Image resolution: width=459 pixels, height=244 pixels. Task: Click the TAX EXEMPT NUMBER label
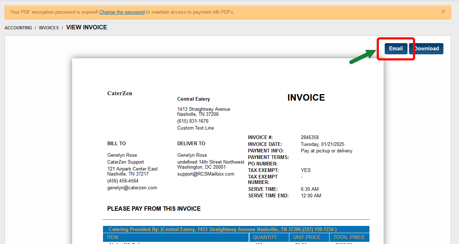click(x=263, y=180)
